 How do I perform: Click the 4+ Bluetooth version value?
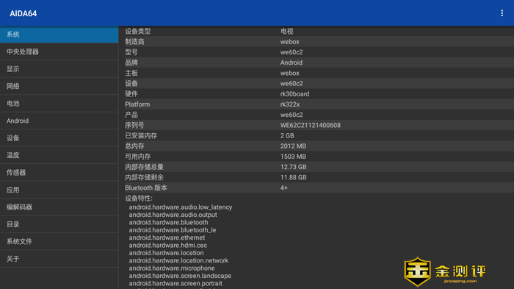click(284, 188)
